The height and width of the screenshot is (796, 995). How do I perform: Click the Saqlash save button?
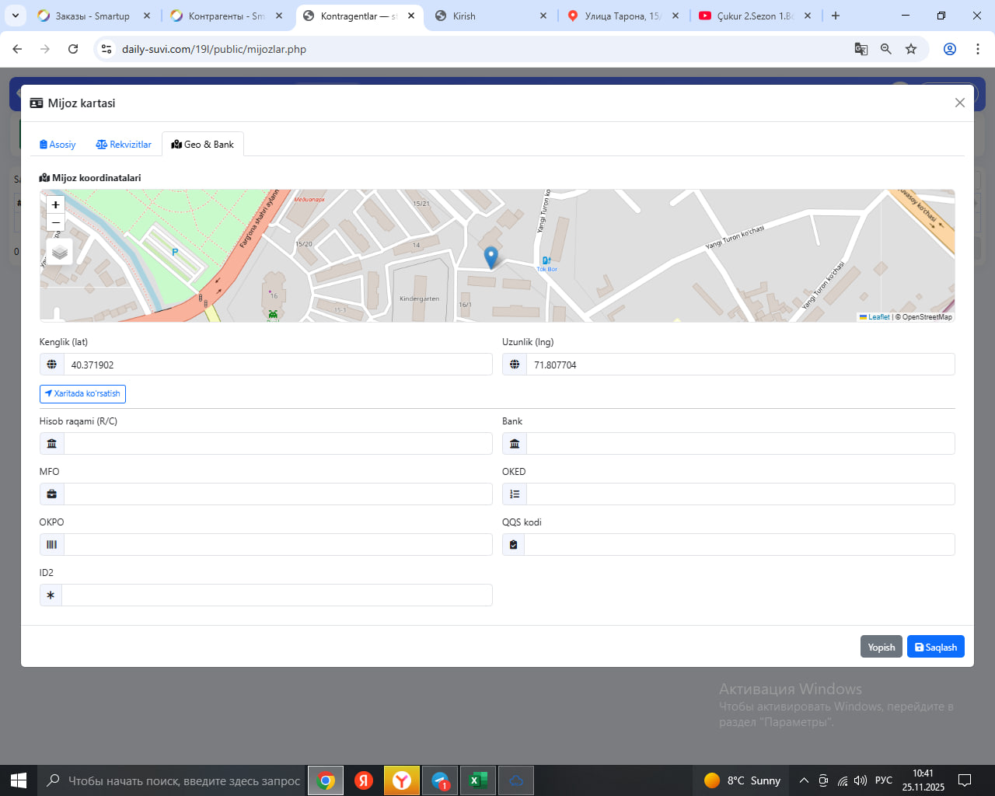[x=935, y=647]
